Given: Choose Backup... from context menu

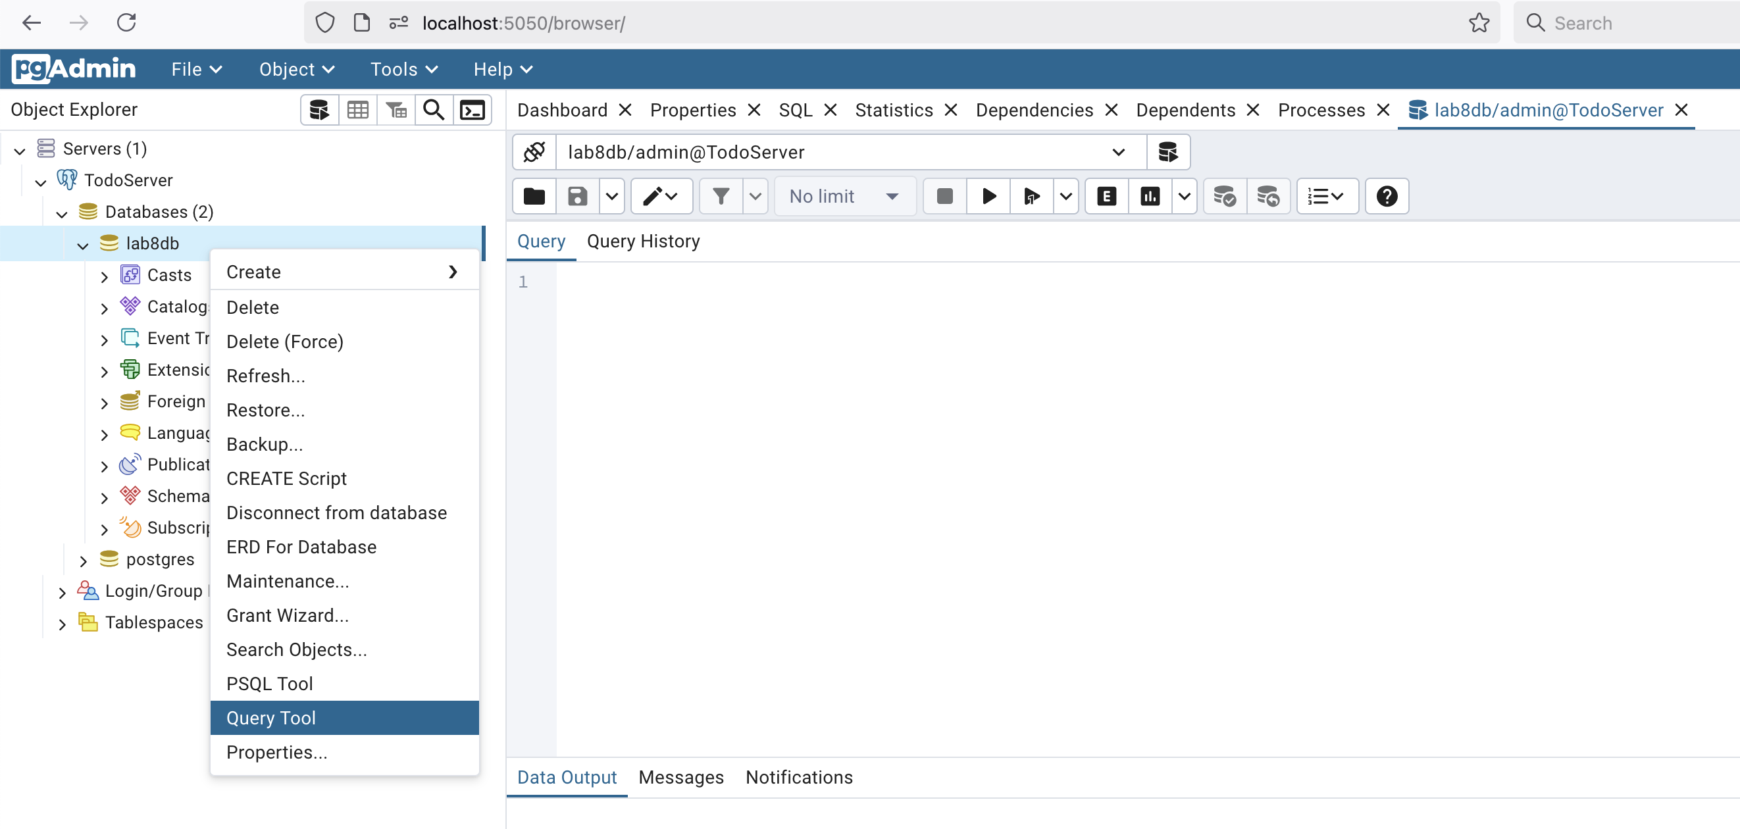Looking at the screenshot, I should click(x=264, y=443).
